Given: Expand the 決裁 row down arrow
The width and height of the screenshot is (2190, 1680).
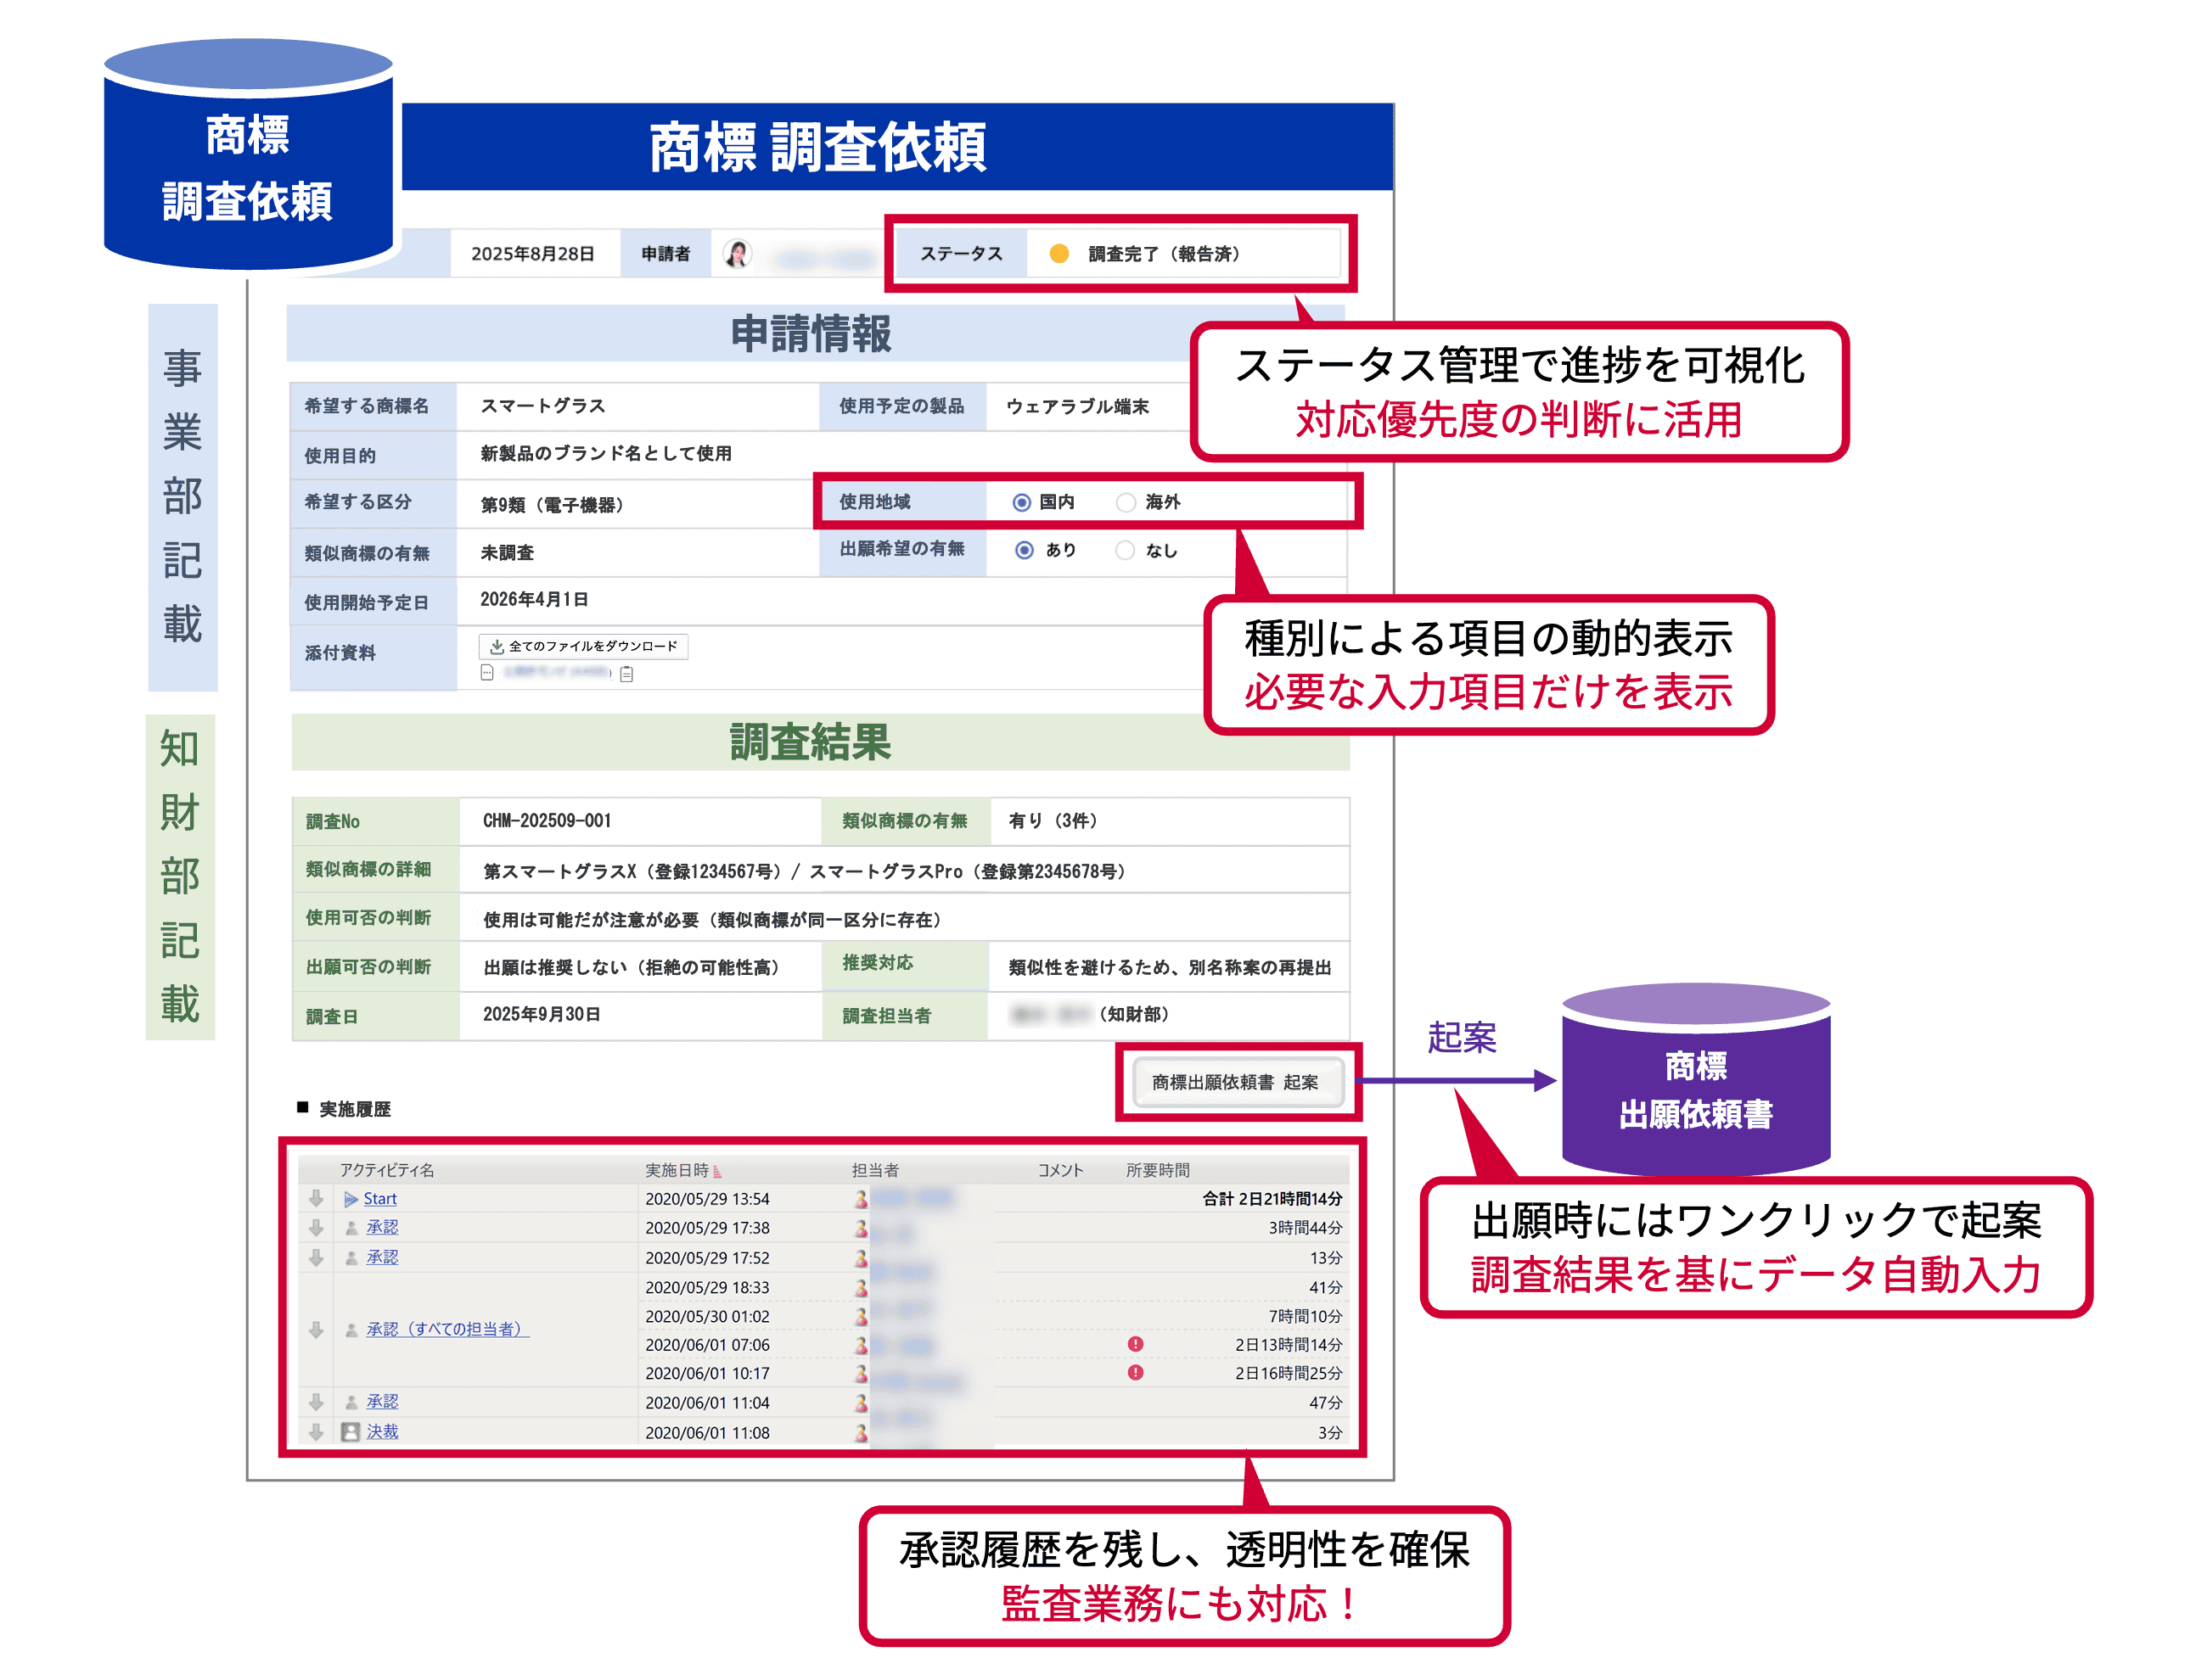Looking at the screenshot, I should tap(316, 1432).
